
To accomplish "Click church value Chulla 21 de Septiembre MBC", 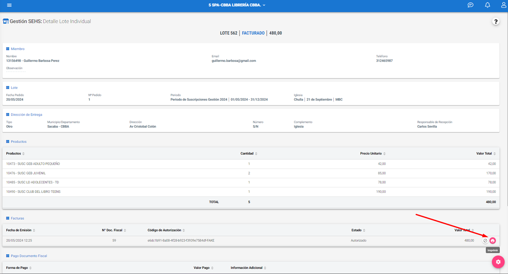I will (x=318, y=99).
